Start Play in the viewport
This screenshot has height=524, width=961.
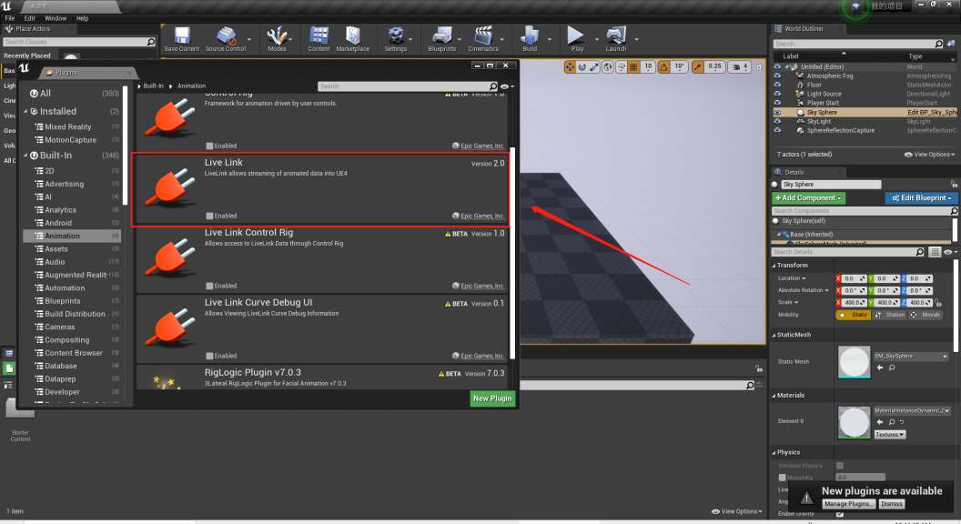click(576, 35)
